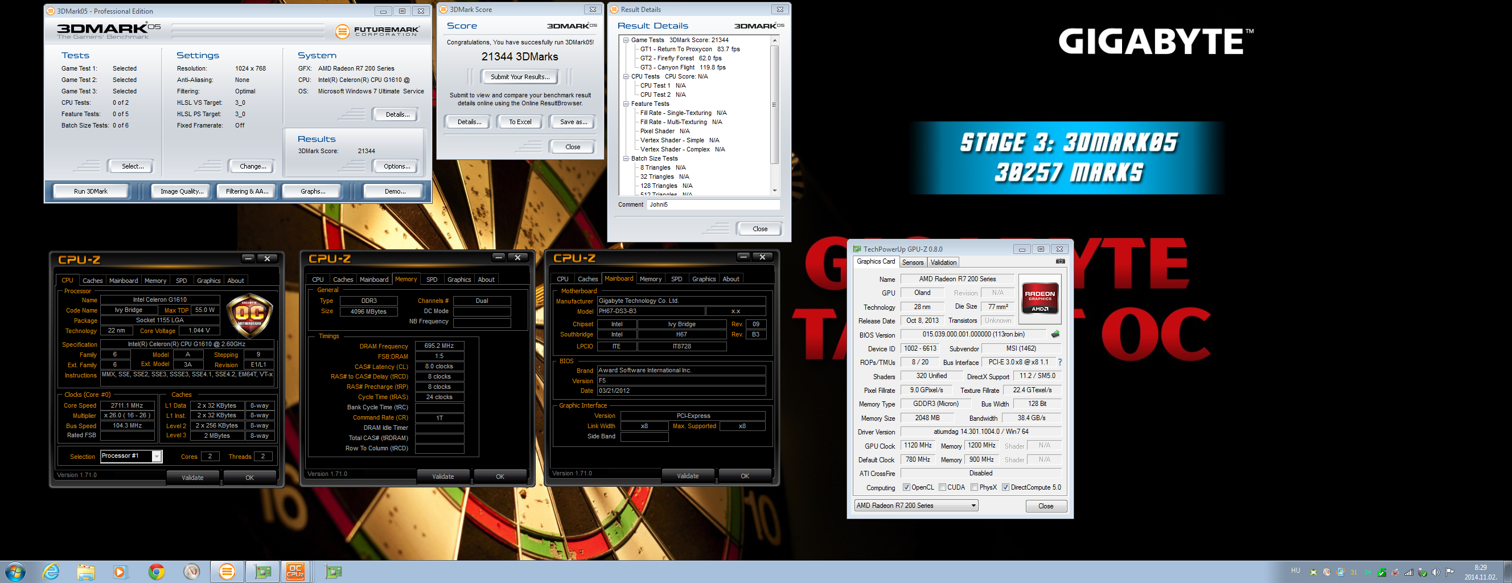1512x583 pixels.
Task: Open Graphics tab in Mainboard CPU-Z window
Action: 703,279
